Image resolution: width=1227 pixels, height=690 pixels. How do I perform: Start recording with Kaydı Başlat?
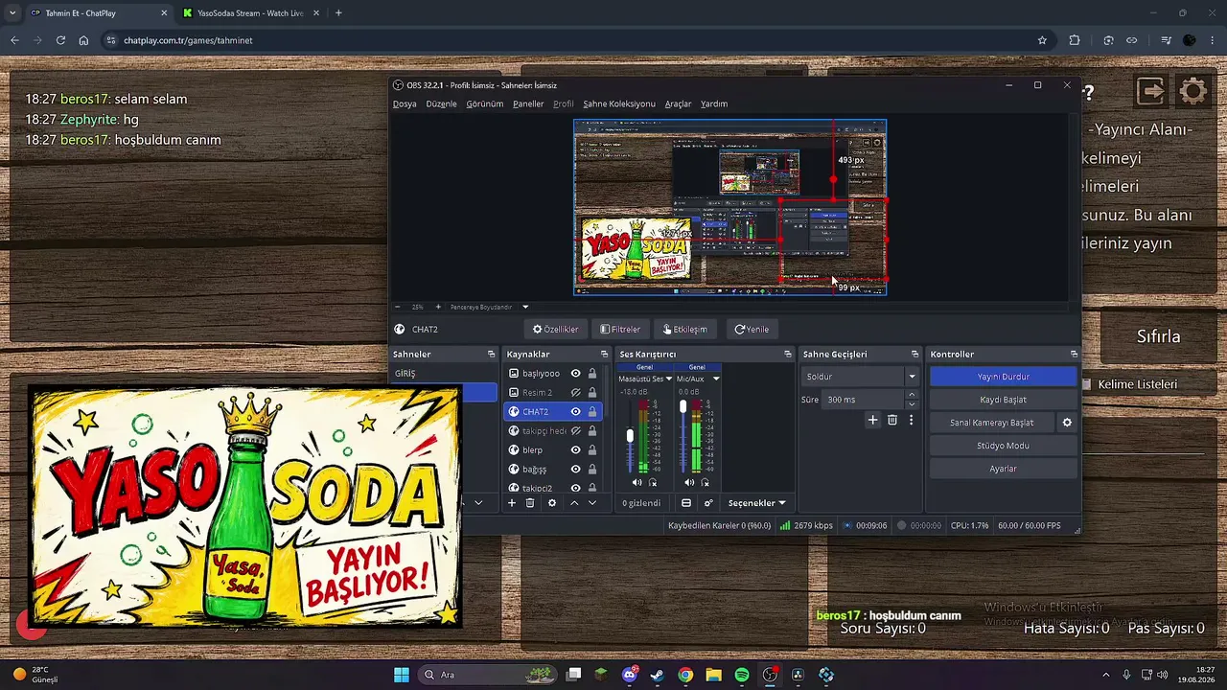[x=1003, y=400]
